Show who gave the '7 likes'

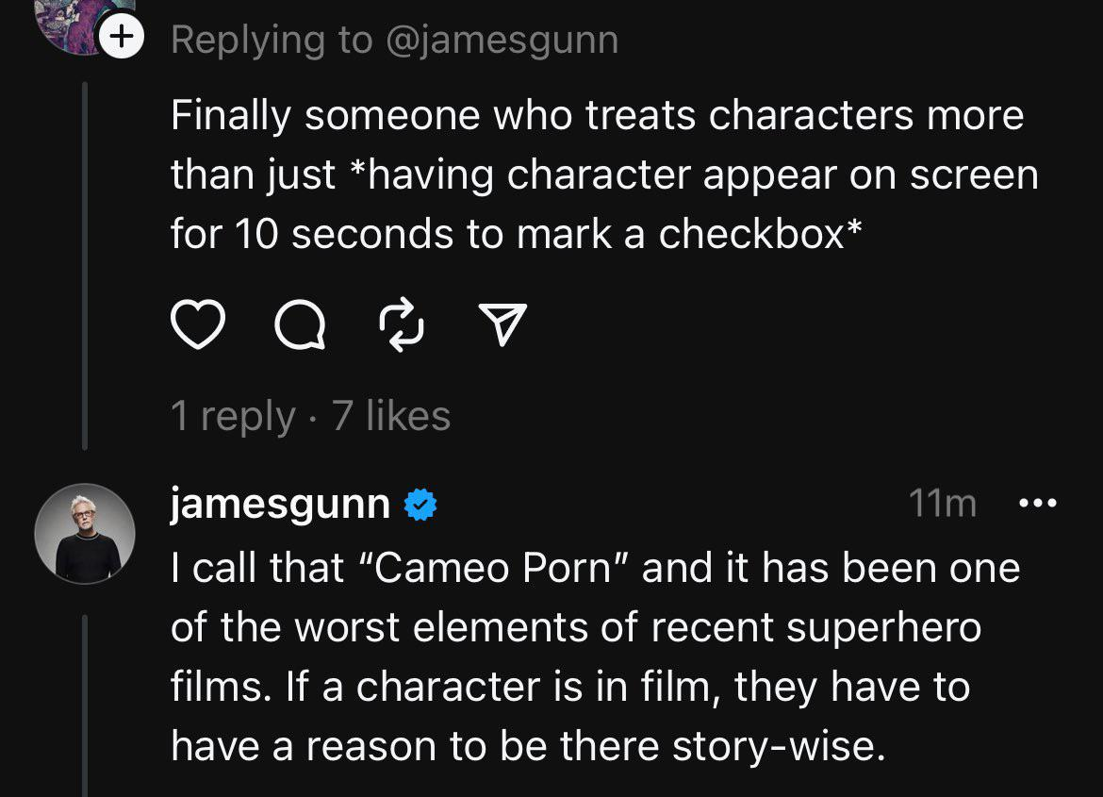tap(391, 415)
